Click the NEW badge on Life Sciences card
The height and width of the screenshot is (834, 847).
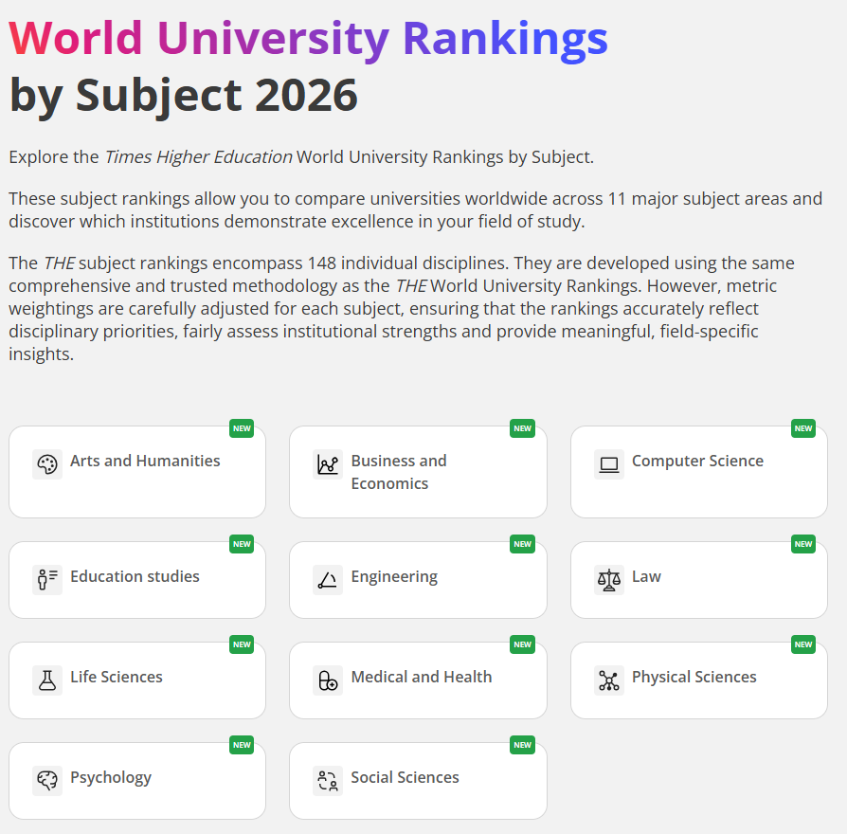[242, 644]
